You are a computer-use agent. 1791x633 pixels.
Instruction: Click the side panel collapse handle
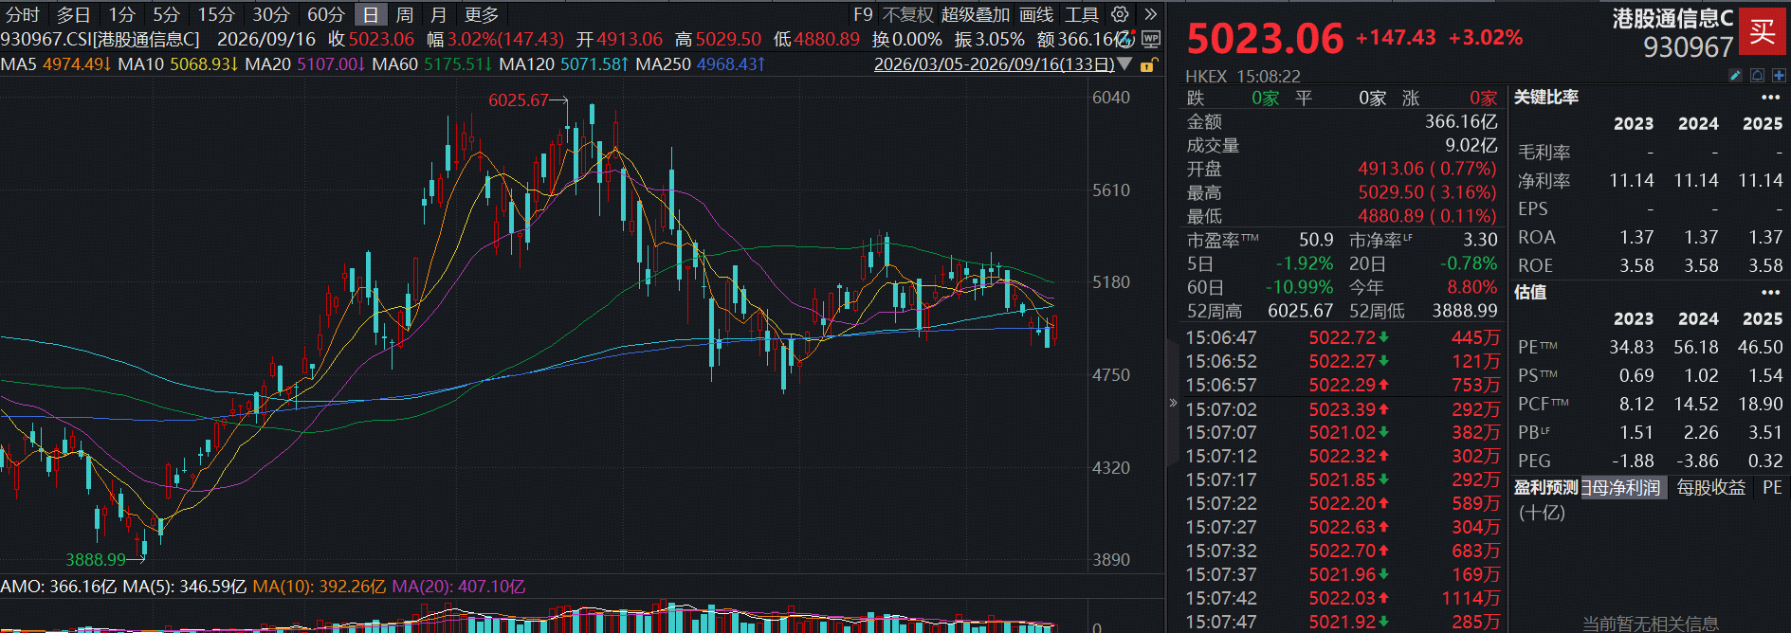click(1173, 403)
